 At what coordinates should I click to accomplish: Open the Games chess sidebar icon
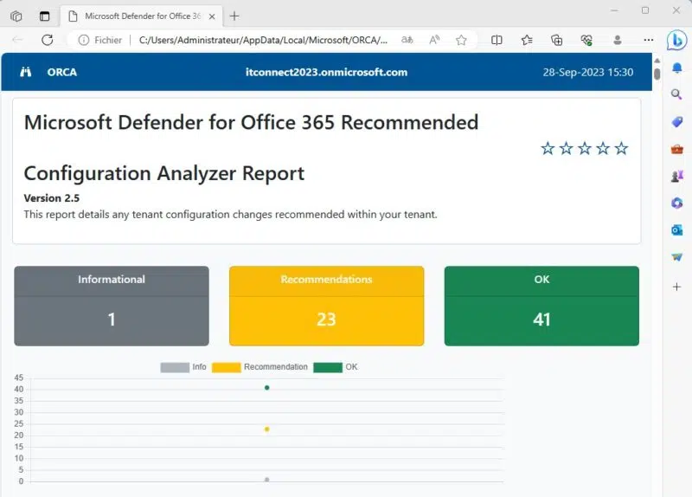tap(677, 176)
